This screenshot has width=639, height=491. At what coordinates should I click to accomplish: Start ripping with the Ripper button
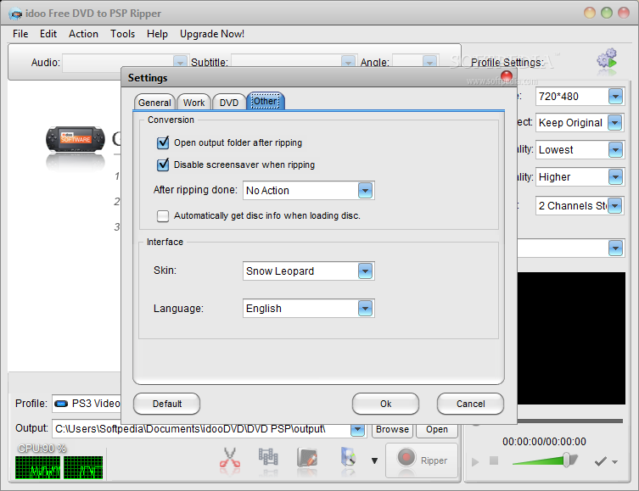pyautogui.click(x=422, y=460)
